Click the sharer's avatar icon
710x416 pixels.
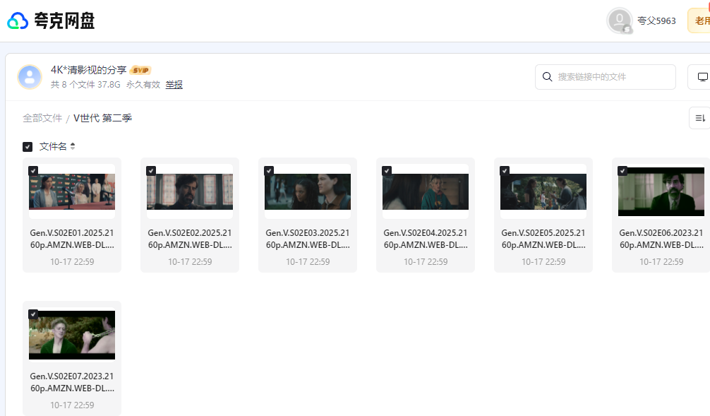(30, 77)
